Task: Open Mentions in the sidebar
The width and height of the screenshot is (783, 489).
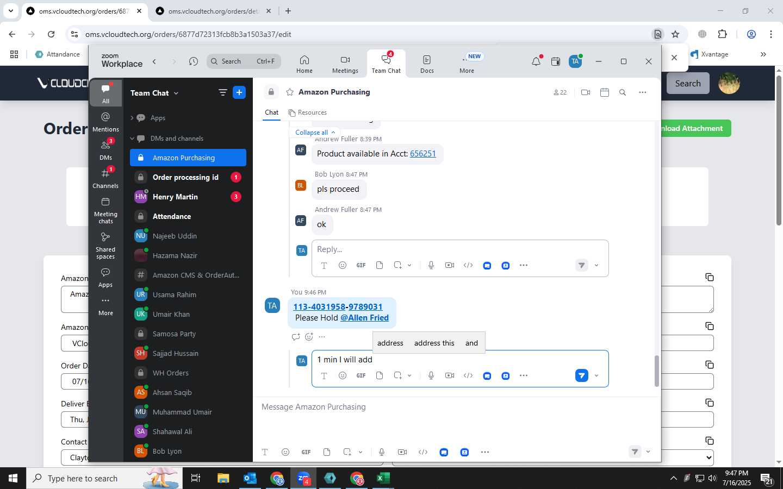Action: (105, 122)
